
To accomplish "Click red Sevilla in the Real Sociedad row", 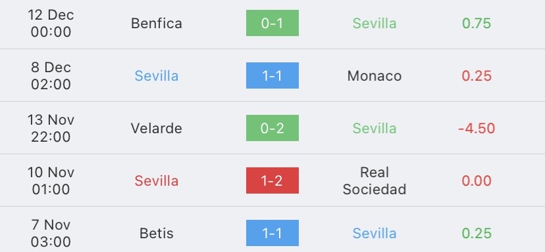I will pyautogui.click(x=157, y=180).
